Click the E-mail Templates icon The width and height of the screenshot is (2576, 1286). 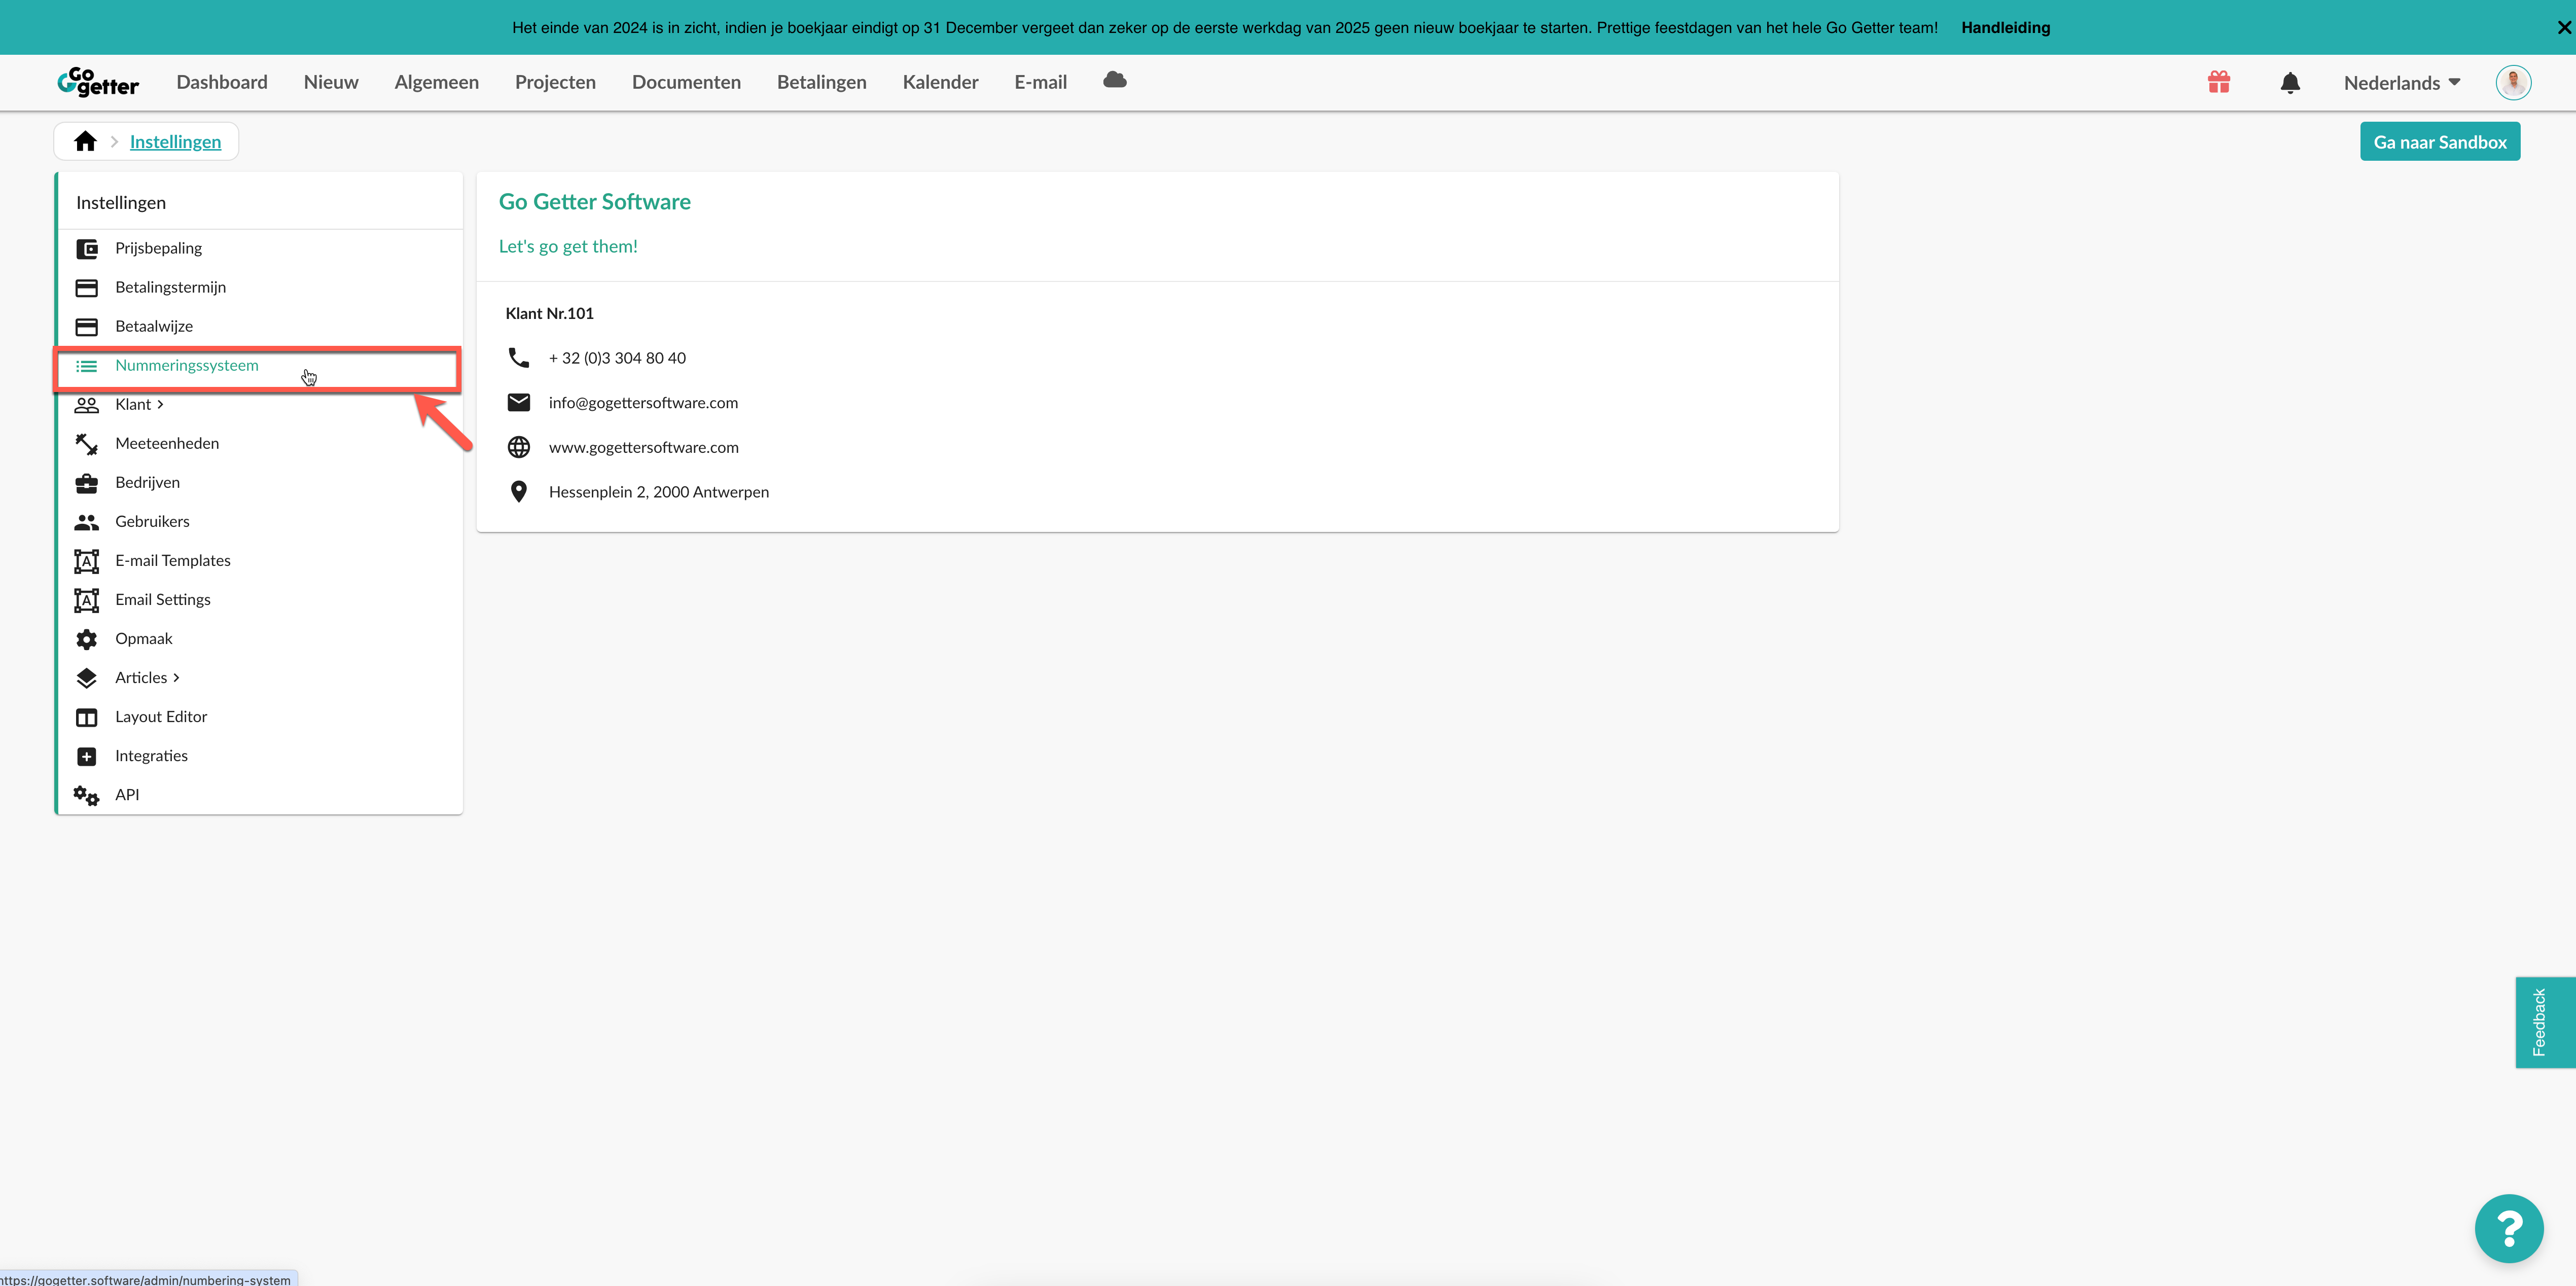(87, 561)
